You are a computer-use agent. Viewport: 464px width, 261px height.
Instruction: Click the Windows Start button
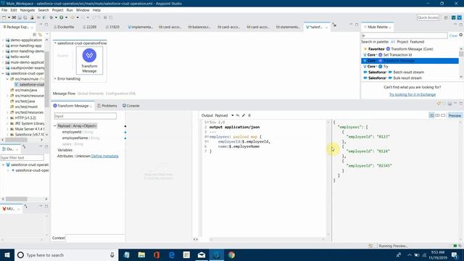tap(7, 254)
